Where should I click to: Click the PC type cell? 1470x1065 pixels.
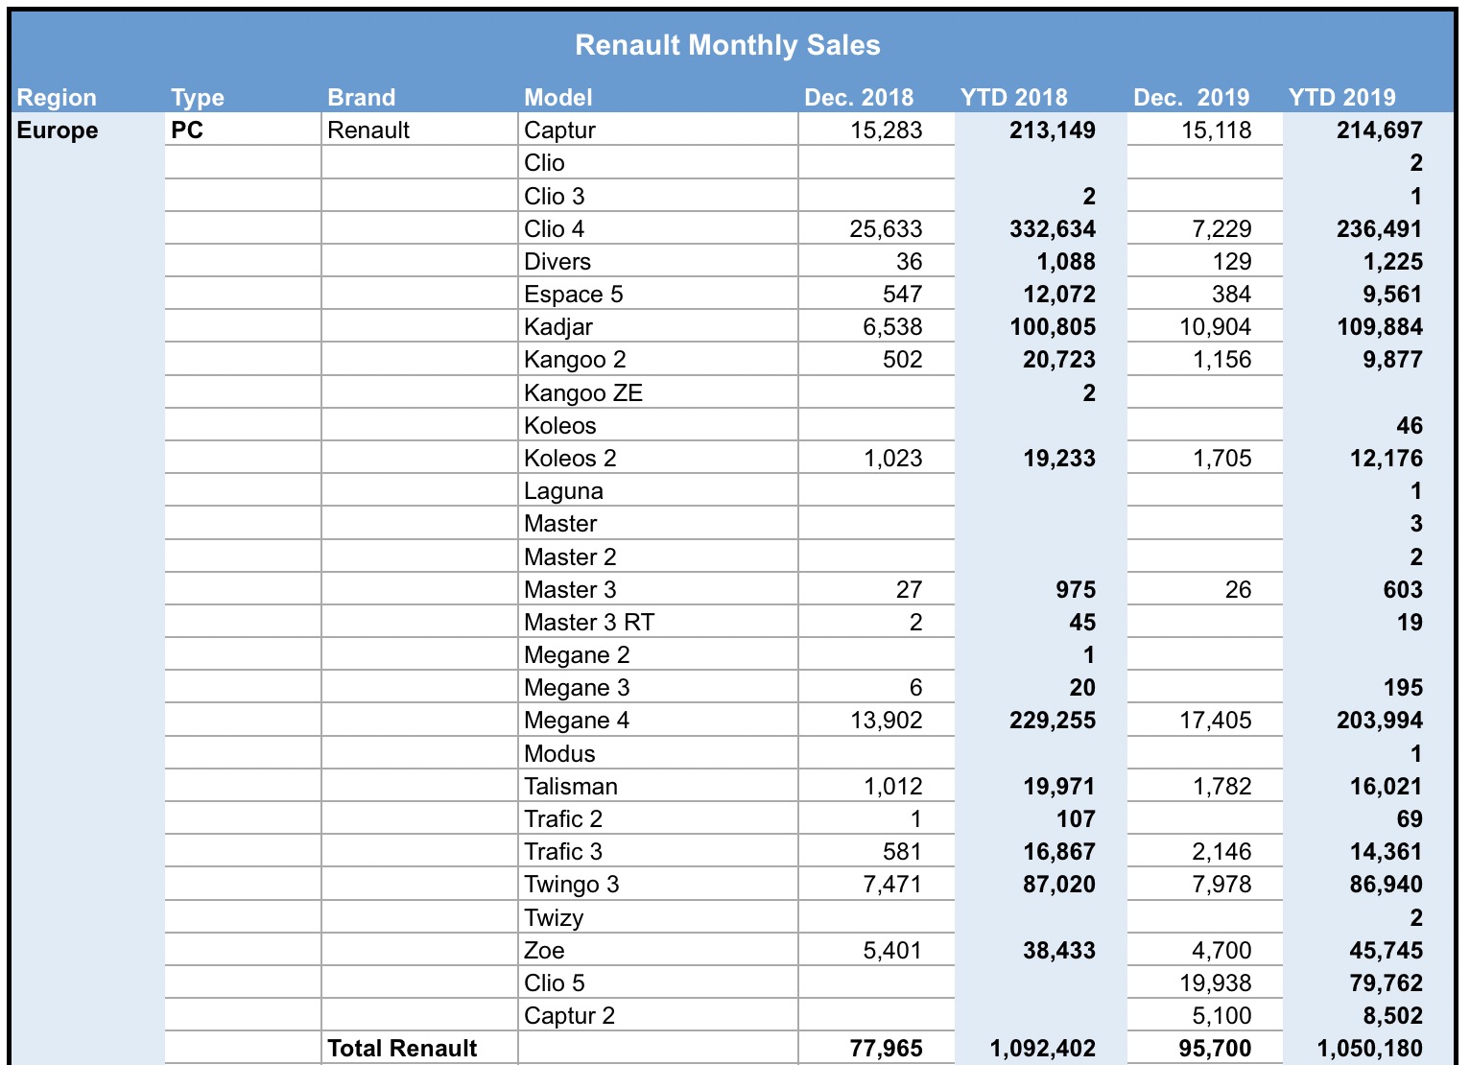(x=187, y=130)
